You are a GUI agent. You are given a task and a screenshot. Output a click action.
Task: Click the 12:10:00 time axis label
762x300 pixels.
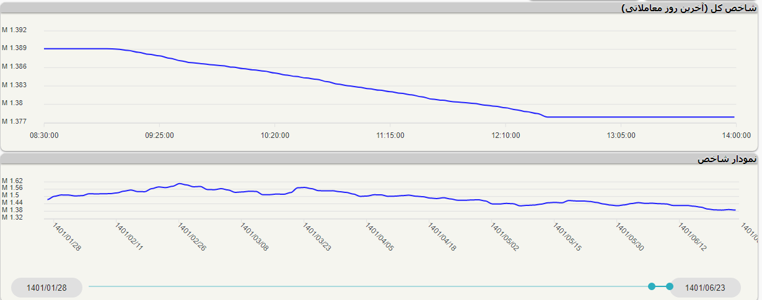(506, 135)
